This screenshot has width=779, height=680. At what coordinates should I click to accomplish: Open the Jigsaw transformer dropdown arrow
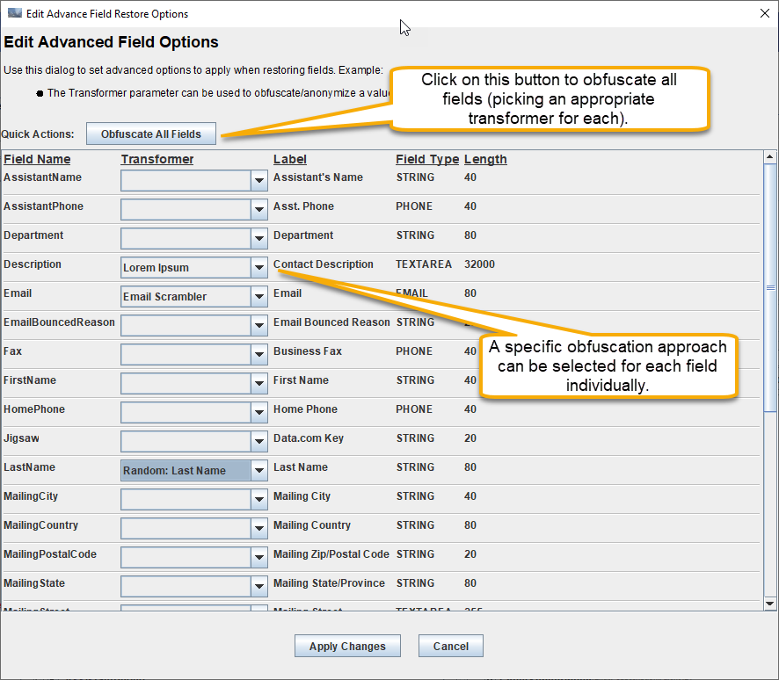click(x=259, y=441)
